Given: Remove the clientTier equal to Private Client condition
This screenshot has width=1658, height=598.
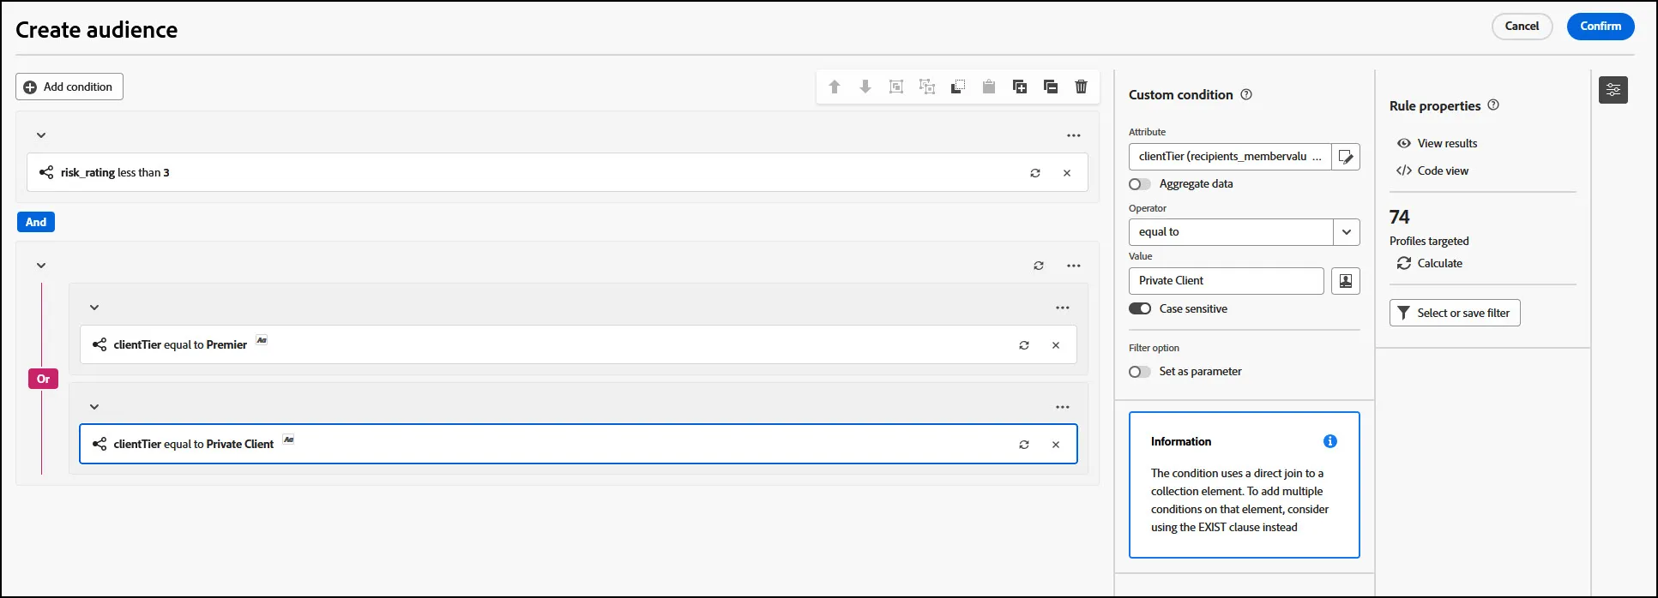Looking at the screenshot, I should (x=1056, y=445).
